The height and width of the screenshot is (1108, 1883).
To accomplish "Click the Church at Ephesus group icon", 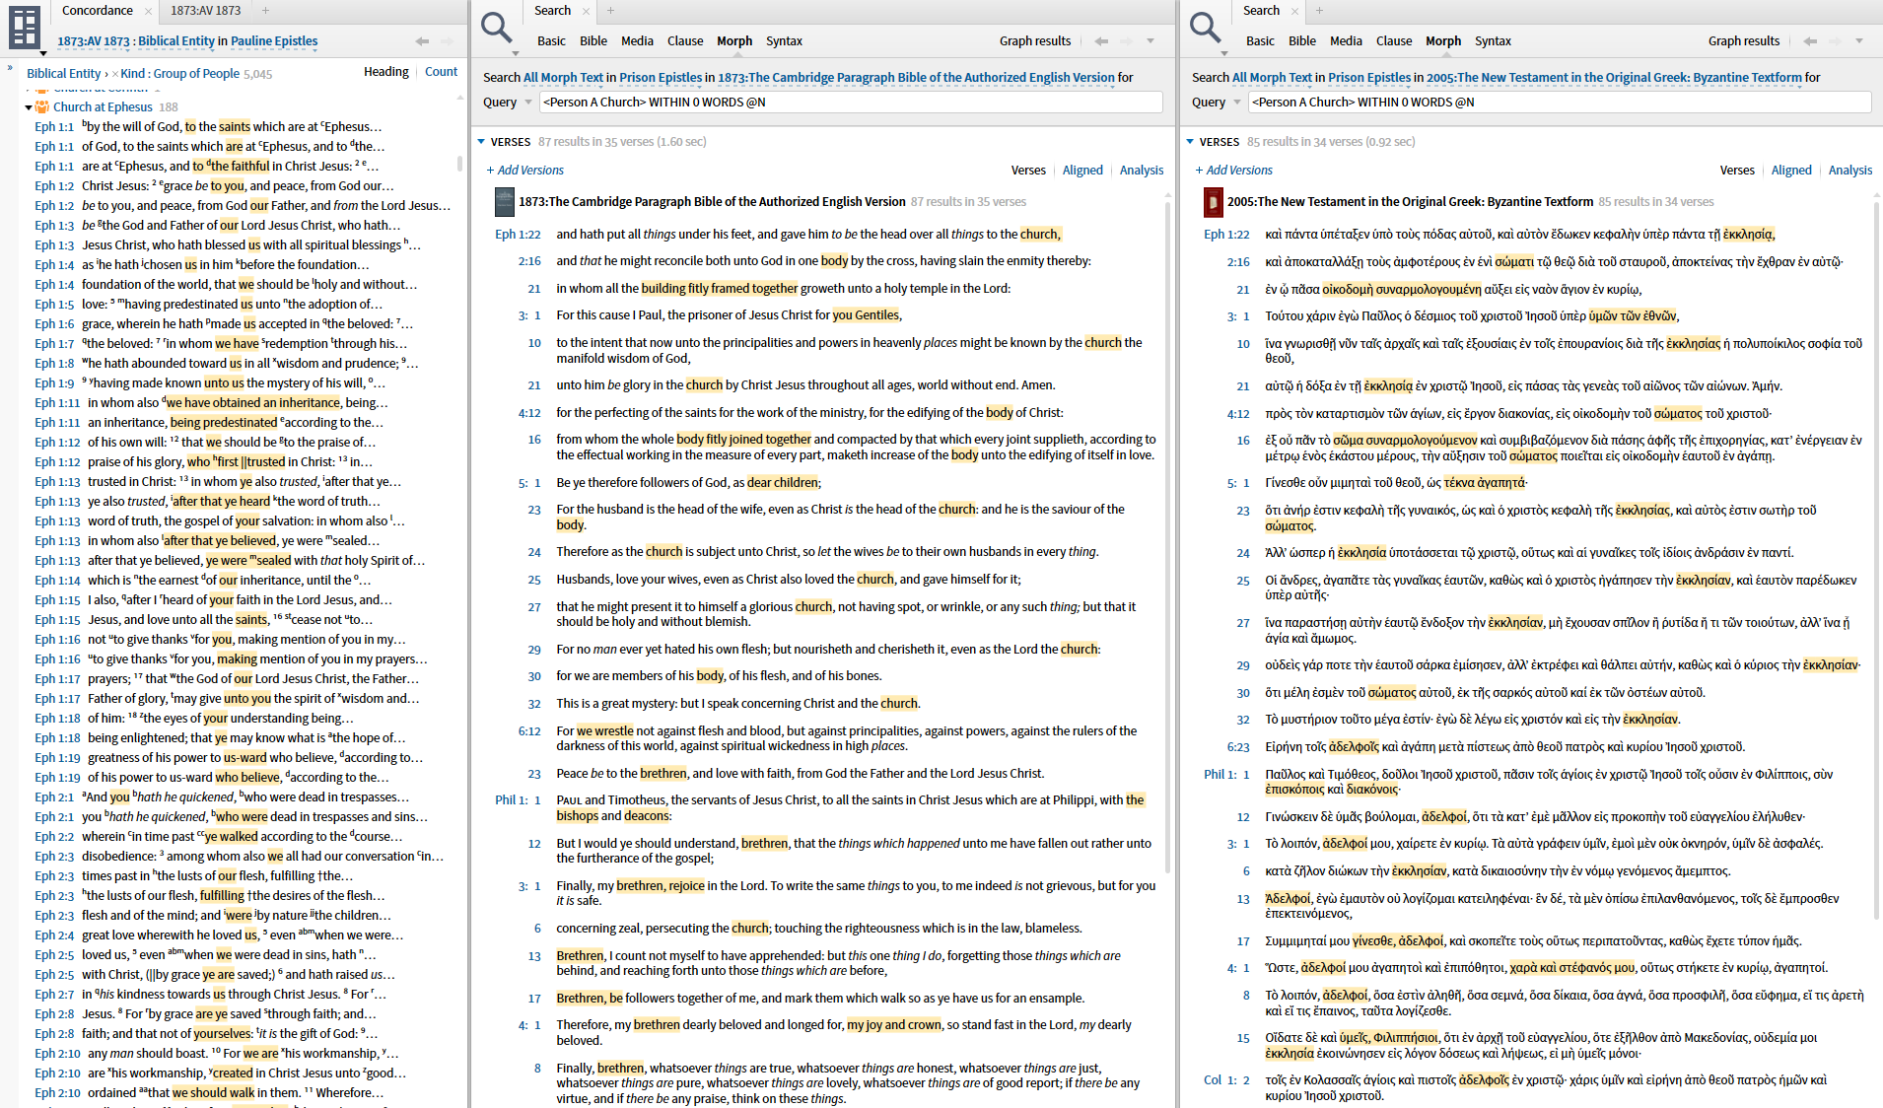I will [x=42, y=106].
